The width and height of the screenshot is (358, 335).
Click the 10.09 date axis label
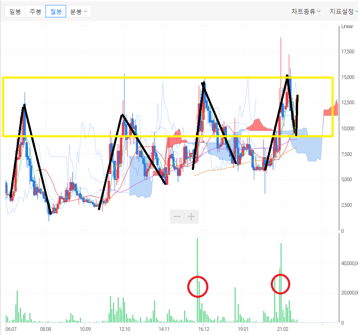85,329
